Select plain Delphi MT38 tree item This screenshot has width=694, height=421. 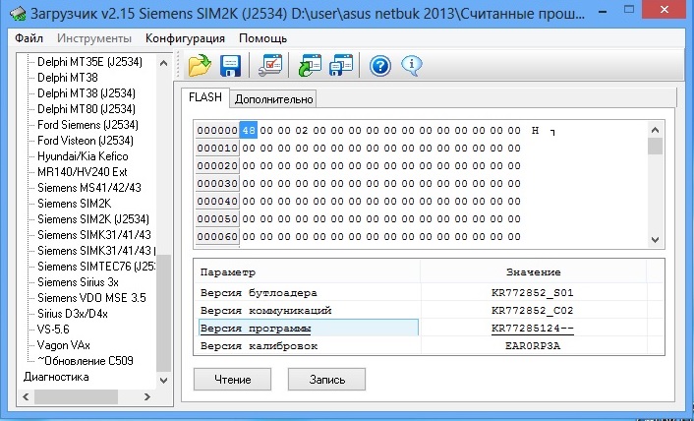tap(68, 78)
